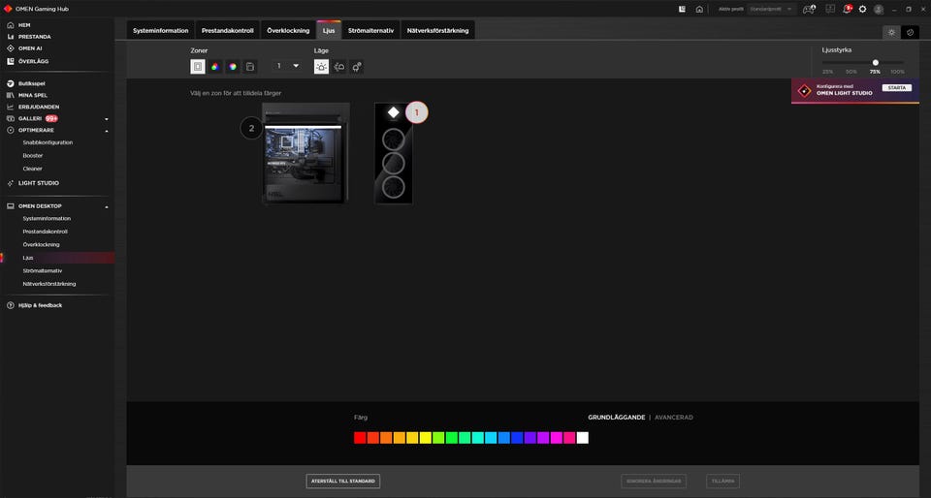Image resolution: width=931 pixels, height=498 pixels.
Task: Open settings gear in top bar
Action: (862, 9)
